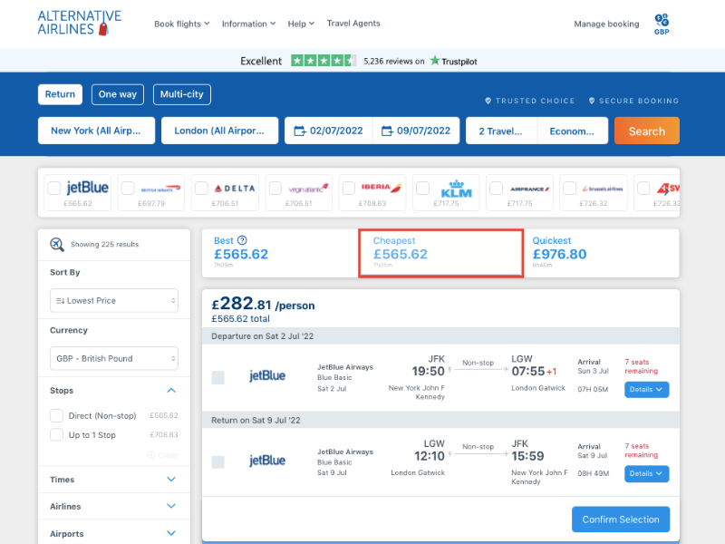
Task: Click the Brussels Airlines logo filter
Action: pyautogui.click(x=603, y=189)
